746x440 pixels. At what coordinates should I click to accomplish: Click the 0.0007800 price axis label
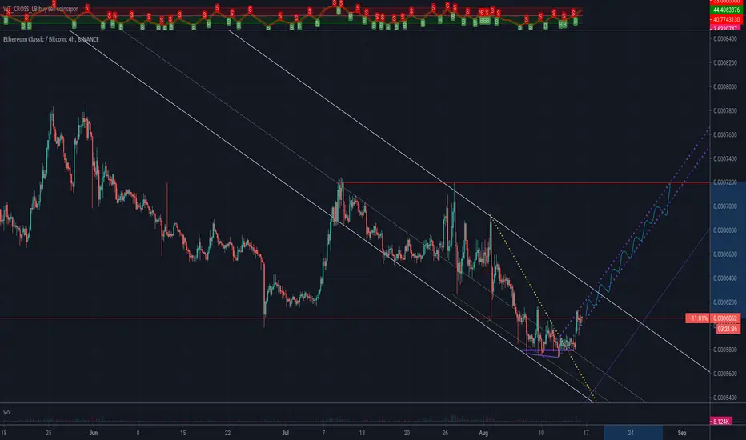tap(725, 111)
